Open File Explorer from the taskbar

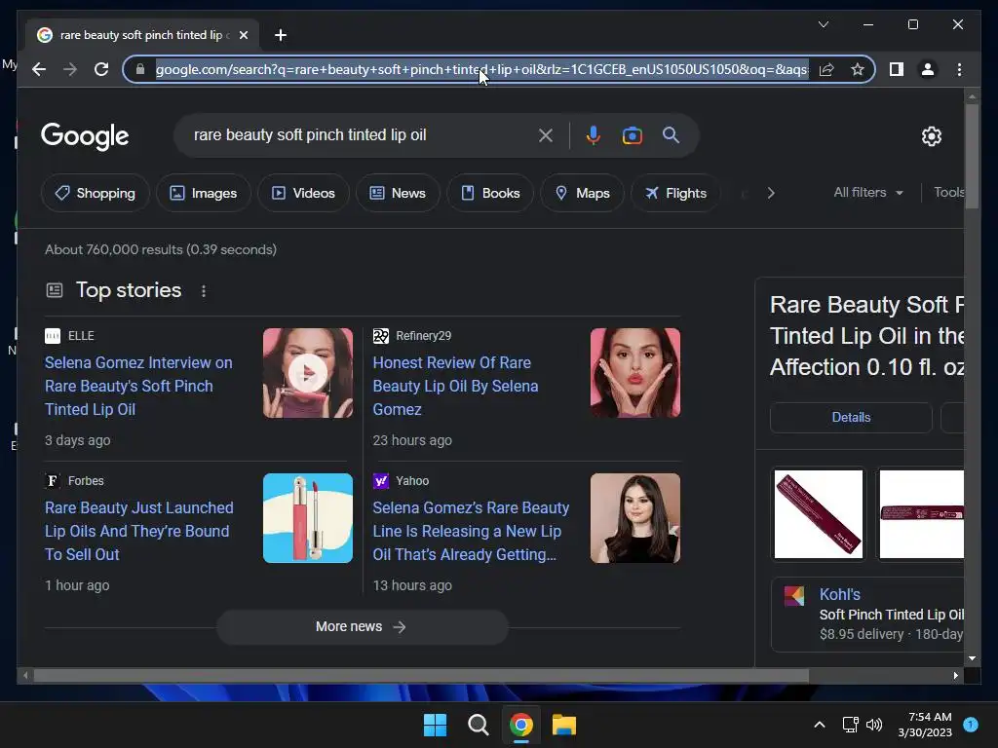(564, 725)
